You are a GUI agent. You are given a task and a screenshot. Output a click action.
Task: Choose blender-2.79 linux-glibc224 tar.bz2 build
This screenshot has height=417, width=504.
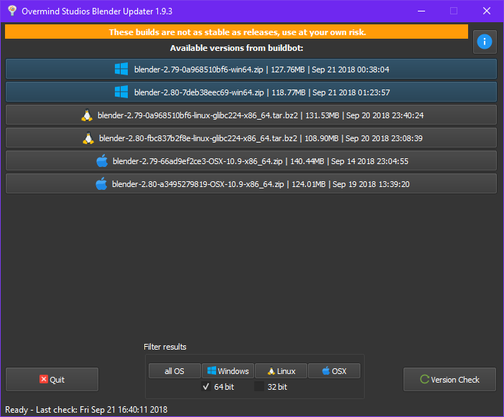(251, 115)
